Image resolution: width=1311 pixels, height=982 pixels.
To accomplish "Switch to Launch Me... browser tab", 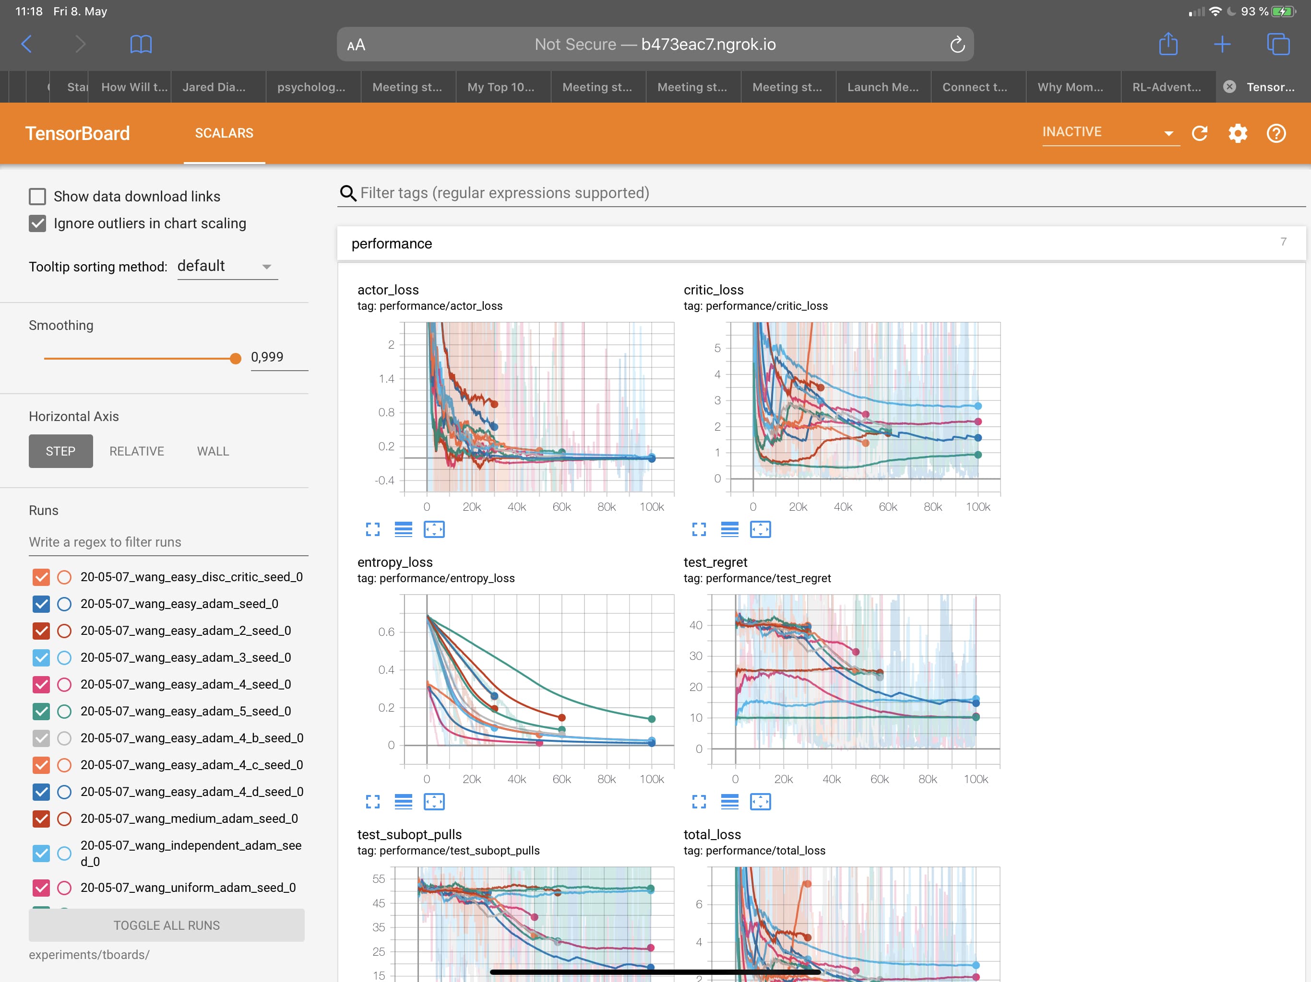I will pyautogui.click(x=883, y=87).
